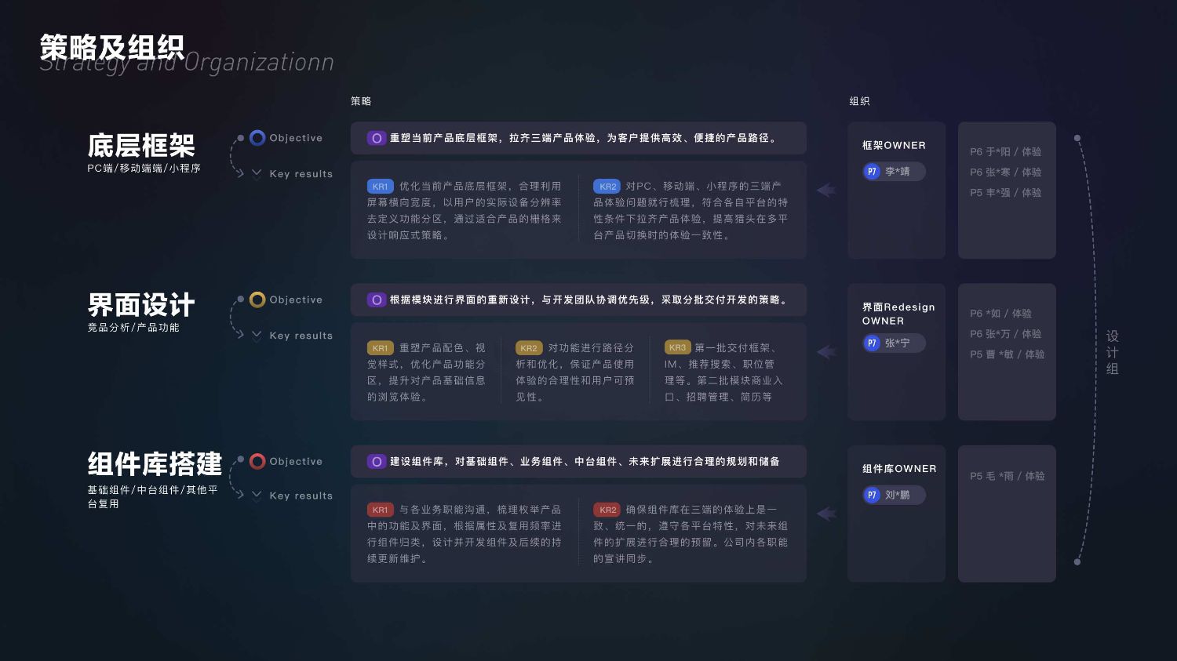Select the blue KR1 tag

[380, 187]
